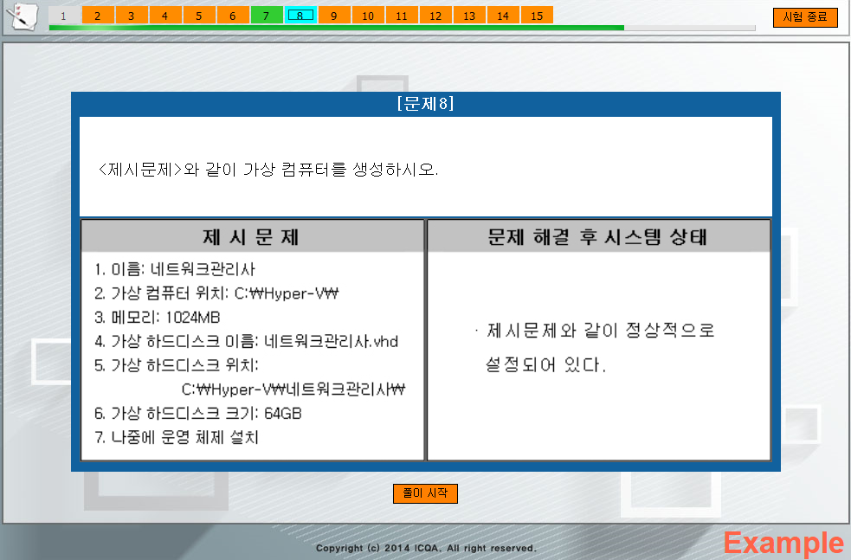Go to question 1 tab
851x560 pixels.
click(63, 16)
